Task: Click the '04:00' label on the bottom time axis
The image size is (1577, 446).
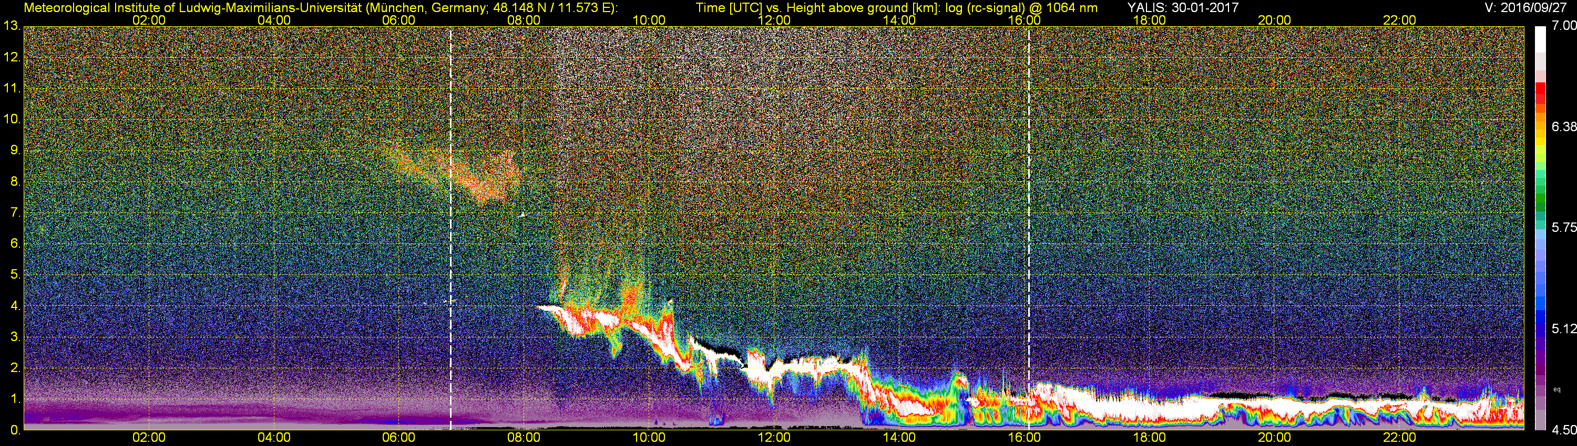Action: pyautogui.click(x=274, y=438)
